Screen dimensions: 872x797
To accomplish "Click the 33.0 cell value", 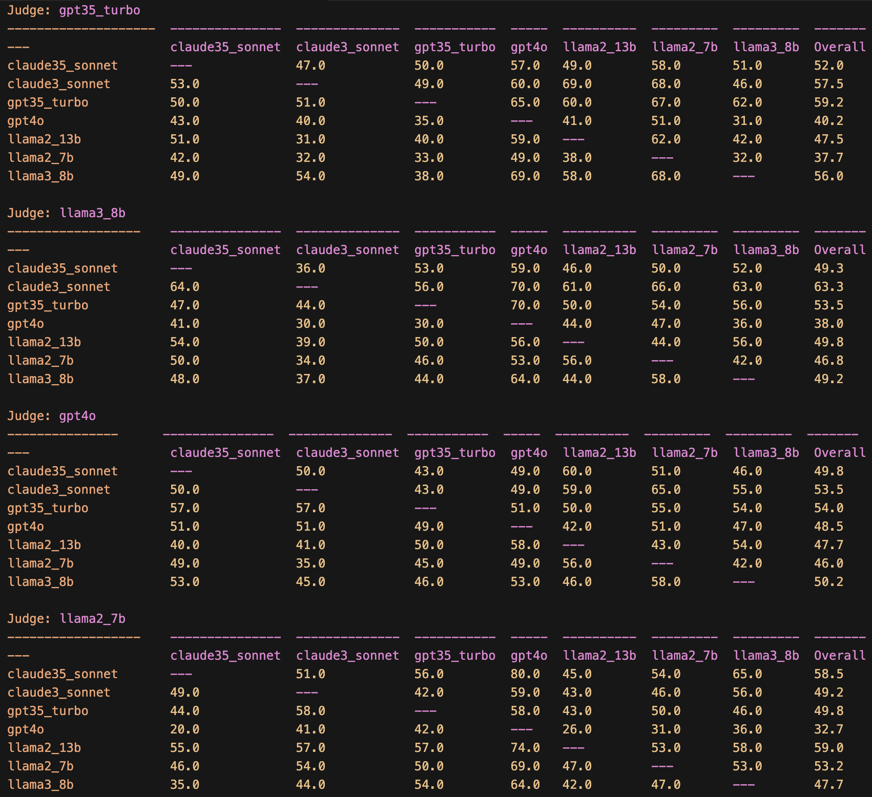I will coord(429,158).
